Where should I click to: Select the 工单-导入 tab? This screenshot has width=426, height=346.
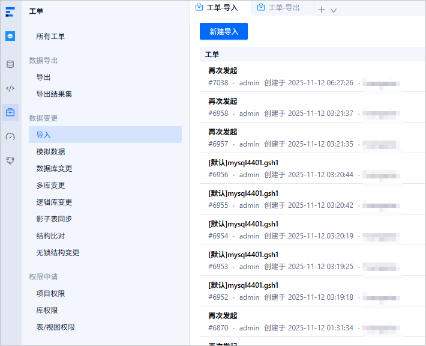click(x=217, y=8)
